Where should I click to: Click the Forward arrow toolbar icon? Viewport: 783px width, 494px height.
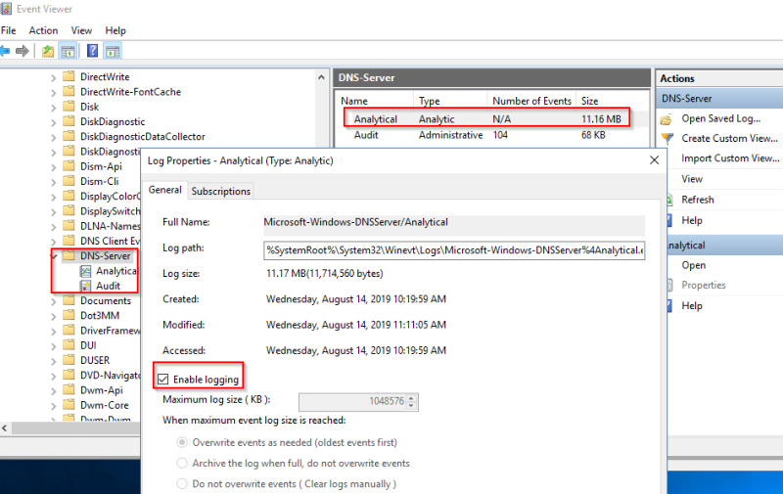pyautogui.click(x=22, y=51)
